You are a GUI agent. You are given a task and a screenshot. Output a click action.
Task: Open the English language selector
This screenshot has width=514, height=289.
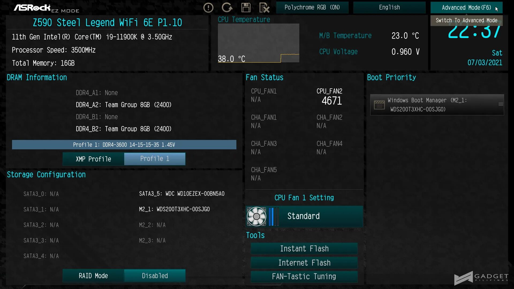(x=389, y=7)
